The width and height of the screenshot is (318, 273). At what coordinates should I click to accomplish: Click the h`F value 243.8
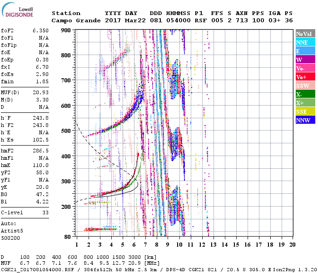[40, 118]
